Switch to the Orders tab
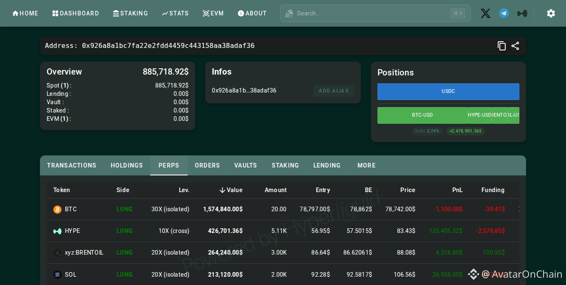This screenshot has width=566, height=285. [x=207, y=165]
